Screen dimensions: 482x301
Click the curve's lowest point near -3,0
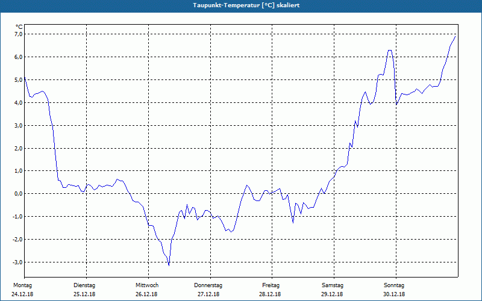[169, 265]
